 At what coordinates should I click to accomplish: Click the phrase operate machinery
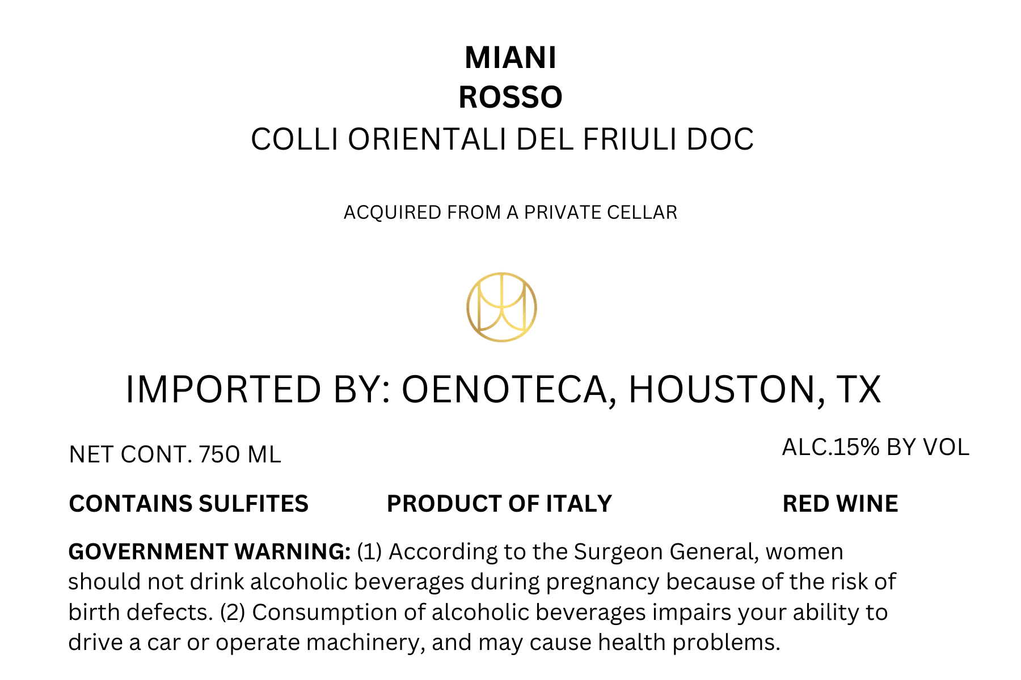320,643
